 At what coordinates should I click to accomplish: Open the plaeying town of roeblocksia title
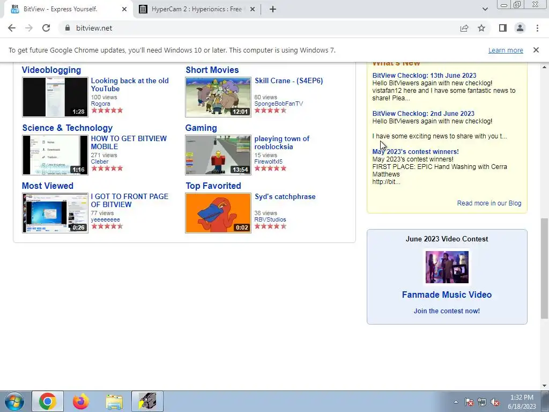[282, 143]
